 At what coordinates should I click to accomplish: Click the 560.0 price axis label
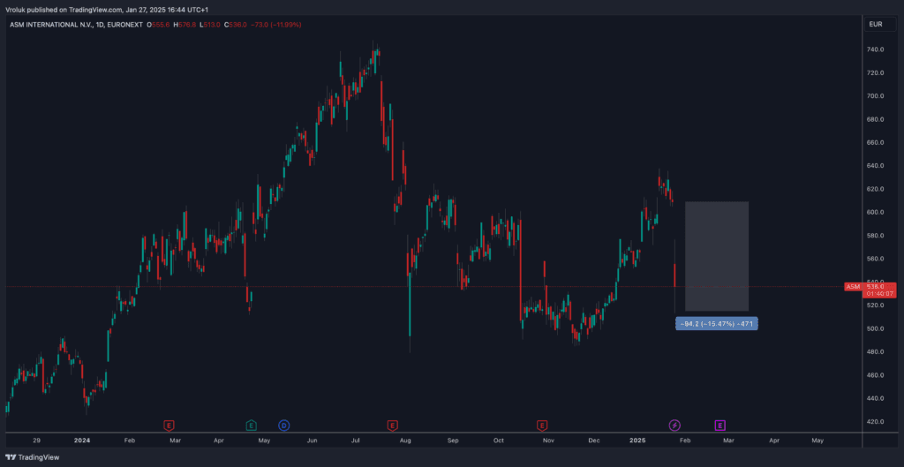pos(876,259)
